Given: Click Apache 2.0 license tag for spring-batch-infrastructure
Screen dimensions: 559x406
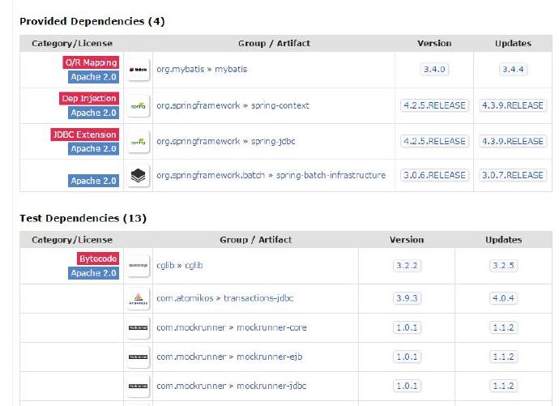Looking at the screenshot, I should point(93,181).
